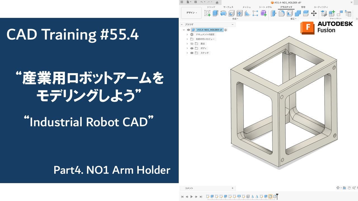Switch to the プラスチック tab

(x=286, y=7)
